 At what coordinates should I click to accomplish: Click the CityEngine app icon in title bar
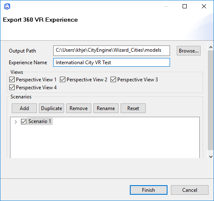[x=7, y=6]
